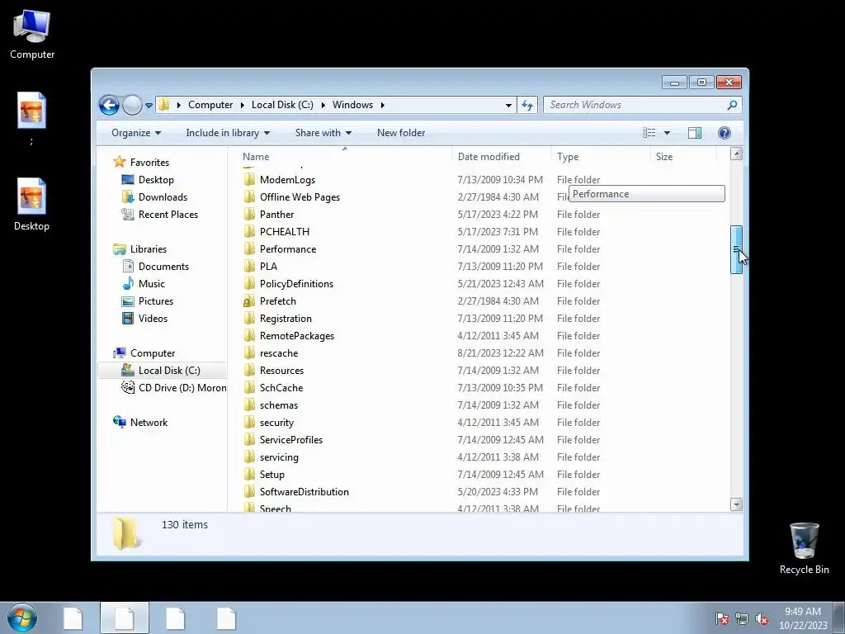The height and width of the screenshot is (634, 845).
Task: Open Network in navigation pane
Action: click(149, 422)
